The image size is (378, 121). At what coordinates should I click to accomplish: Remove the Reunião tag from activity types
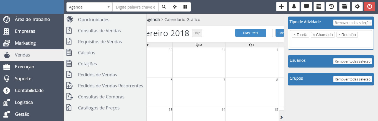pyautogui.click(x=339, y=35)
